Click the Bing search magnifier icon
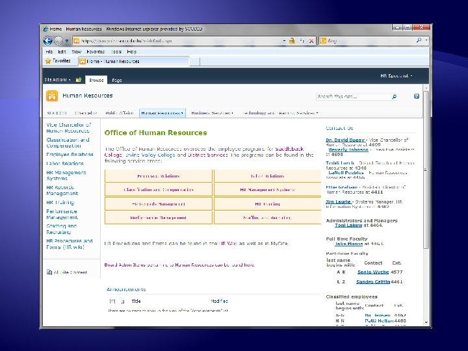This screenshot has width=468, height=351. pyautogui.click(x=419, y=40)
